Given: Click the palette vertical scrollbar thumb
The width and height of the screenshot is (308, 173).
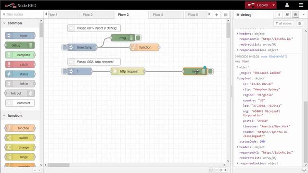Looking at the screenshot, I should [x=41, y=29].
